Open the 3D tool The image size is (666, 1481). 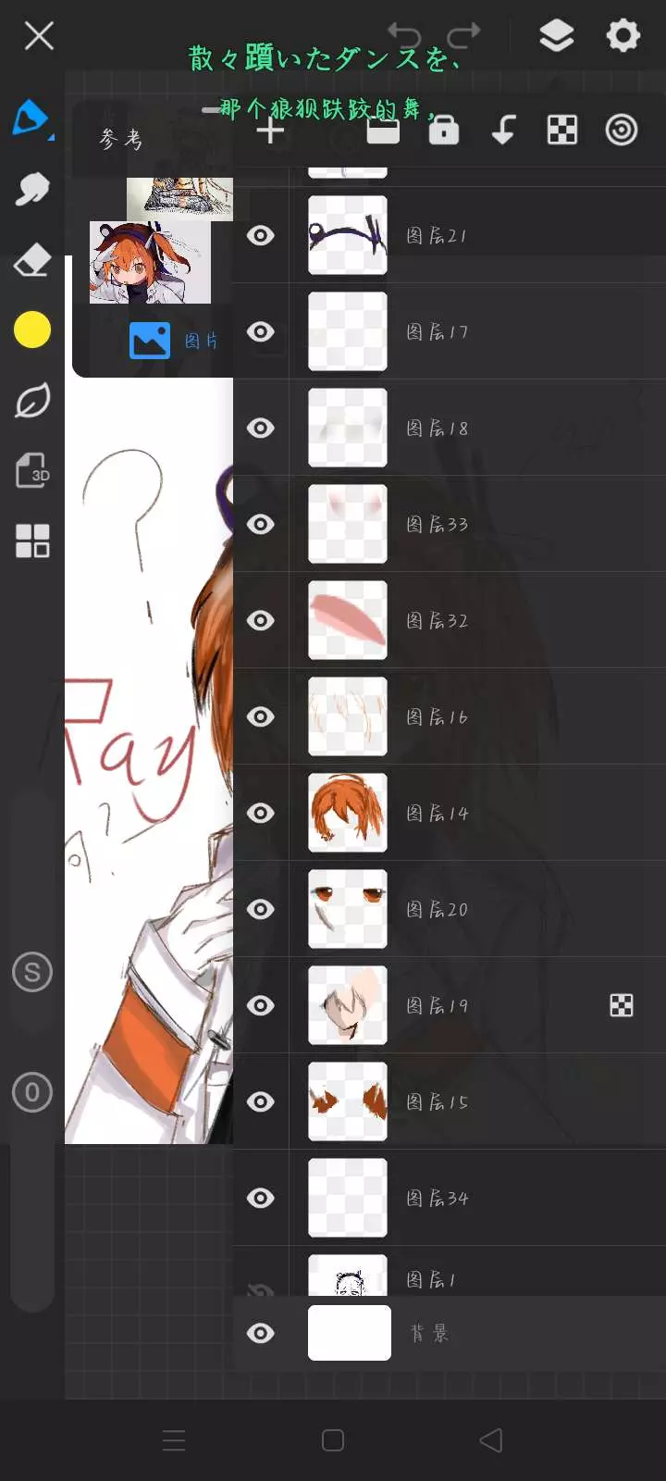(x=32, y=470)
